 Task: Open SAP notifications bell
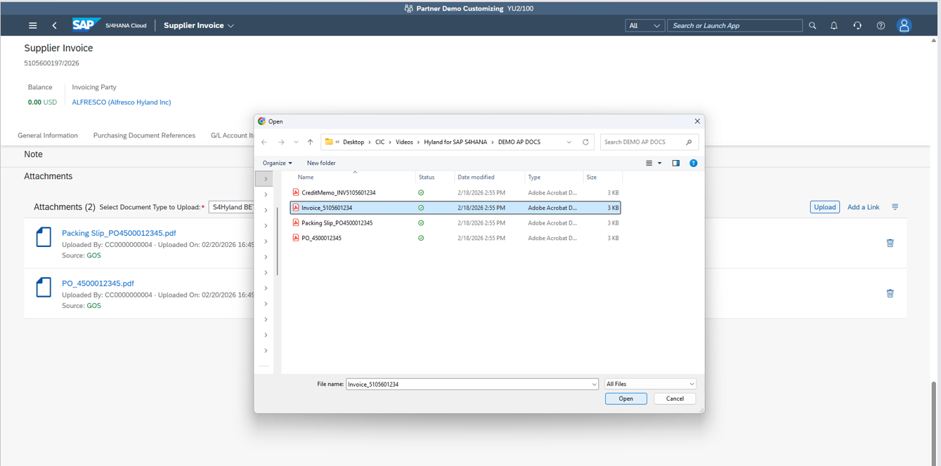point(834,25)
